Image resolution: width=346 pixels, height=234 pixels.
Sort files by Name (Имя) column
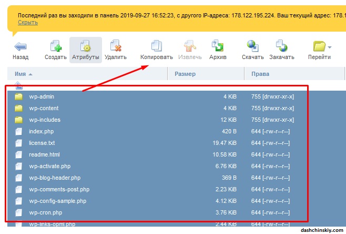pos(21,74)
